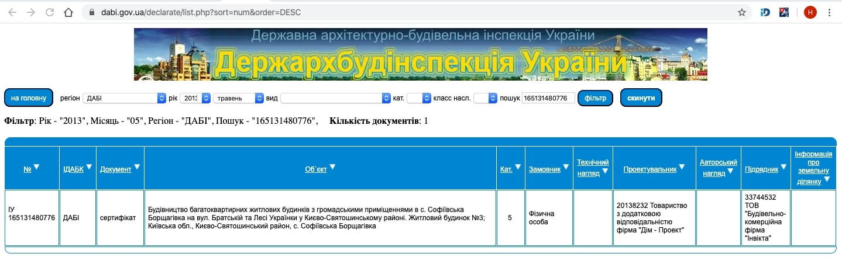Screen dimensions: 842x257
Task: Open the класс насл. dropdown
Action: 485,98
